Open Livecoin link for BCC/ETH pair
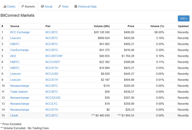This screenshot has width=192, height=130. pyautogui.click(x=15, y=80)
